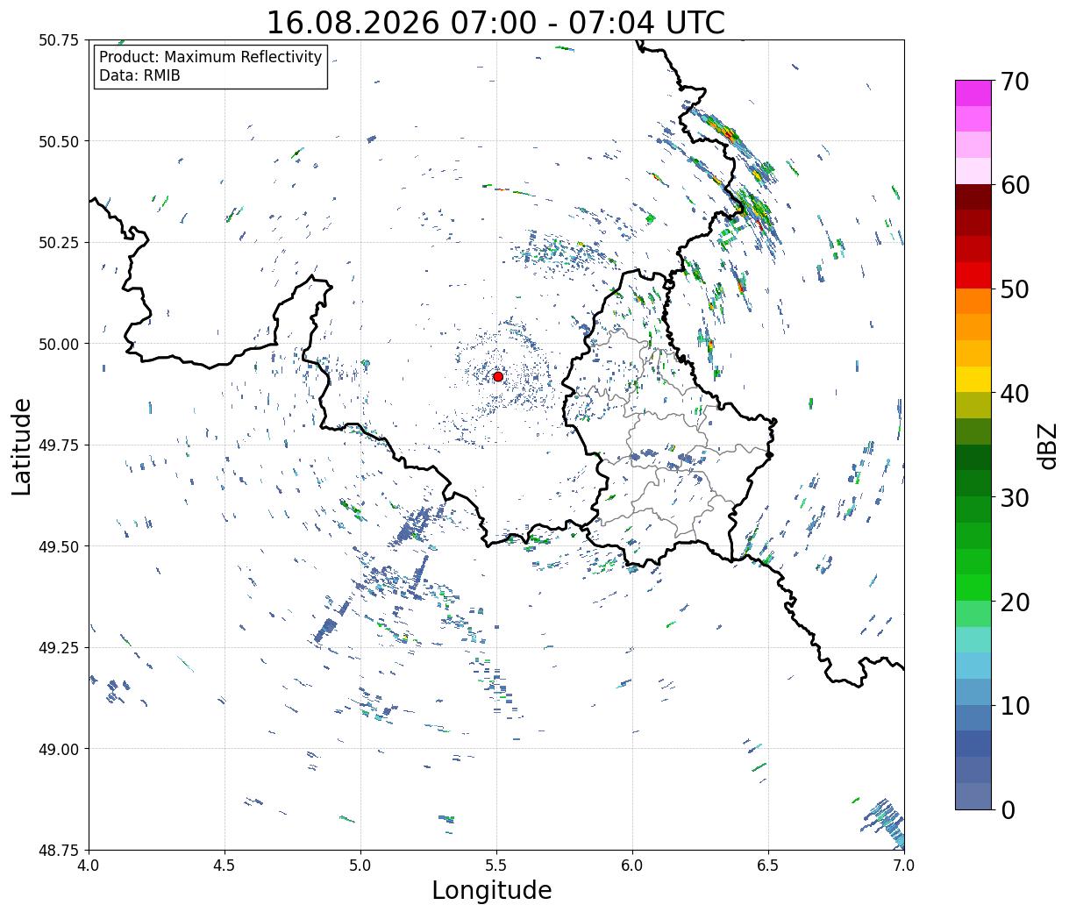The height and width of the screenshot is (912, 1069).
Task: Click the Data: RMIB text line
Action: [139, 76]
